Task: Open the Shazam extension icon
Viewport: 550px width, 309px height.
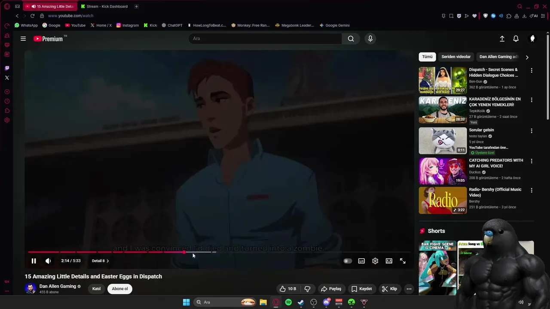Action: [x=493, y=16]
